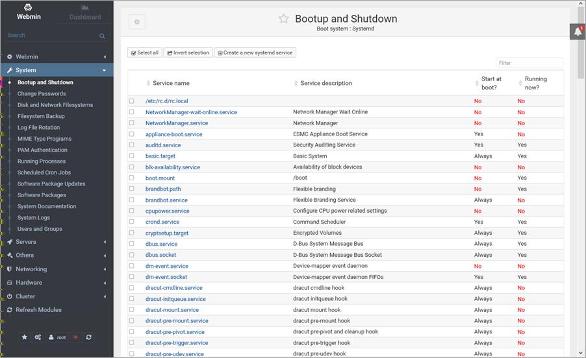Tick checkbox for NetworkManager.service
This screenshot has width=586, height=358.
pyautogui.click(x=131, y=123)
